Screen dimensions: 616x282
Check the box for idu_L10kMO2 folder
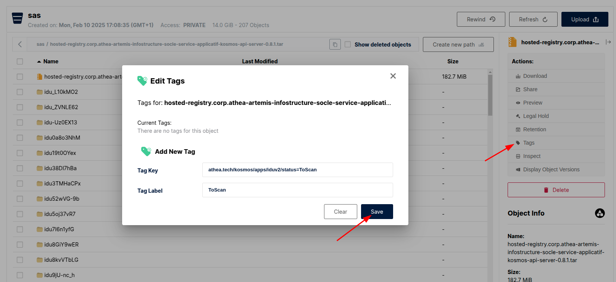pyautogui.click(x=20, y=92)
